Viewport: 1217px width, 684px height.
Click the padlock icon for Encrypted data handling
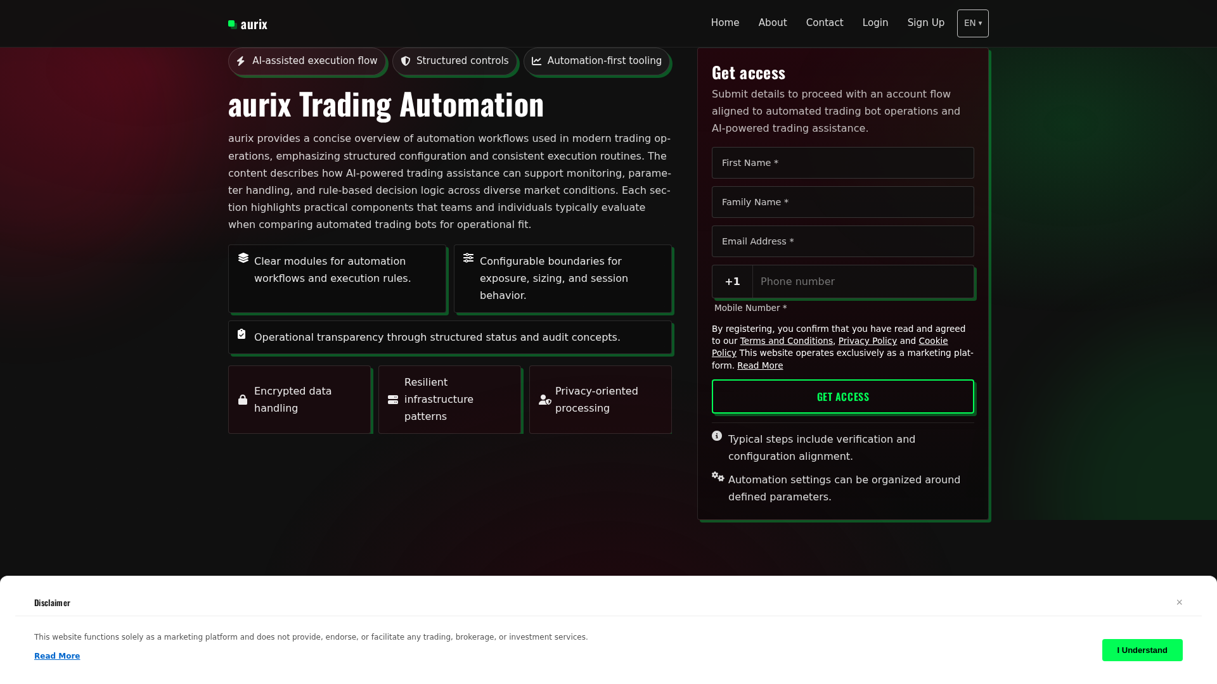click(243, 400)
